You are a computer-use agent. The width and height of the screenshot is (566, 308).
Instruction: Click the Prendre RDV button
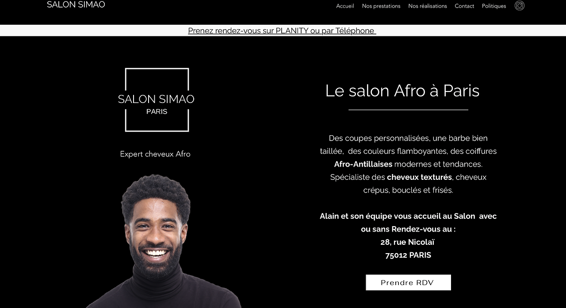point(408,282)
